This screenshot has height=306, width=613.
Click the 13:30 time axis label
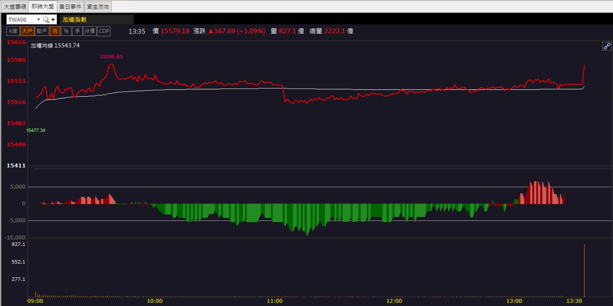pyautogui.click(x=574, y=301)
